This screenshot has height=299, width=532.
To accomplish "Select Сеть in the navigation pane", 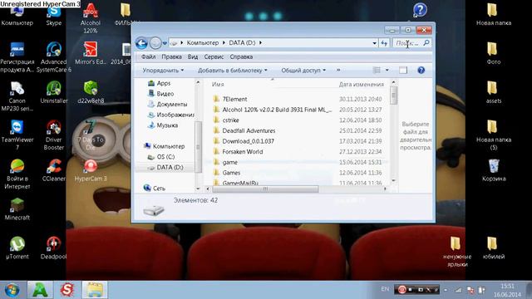I will (155, 189).
